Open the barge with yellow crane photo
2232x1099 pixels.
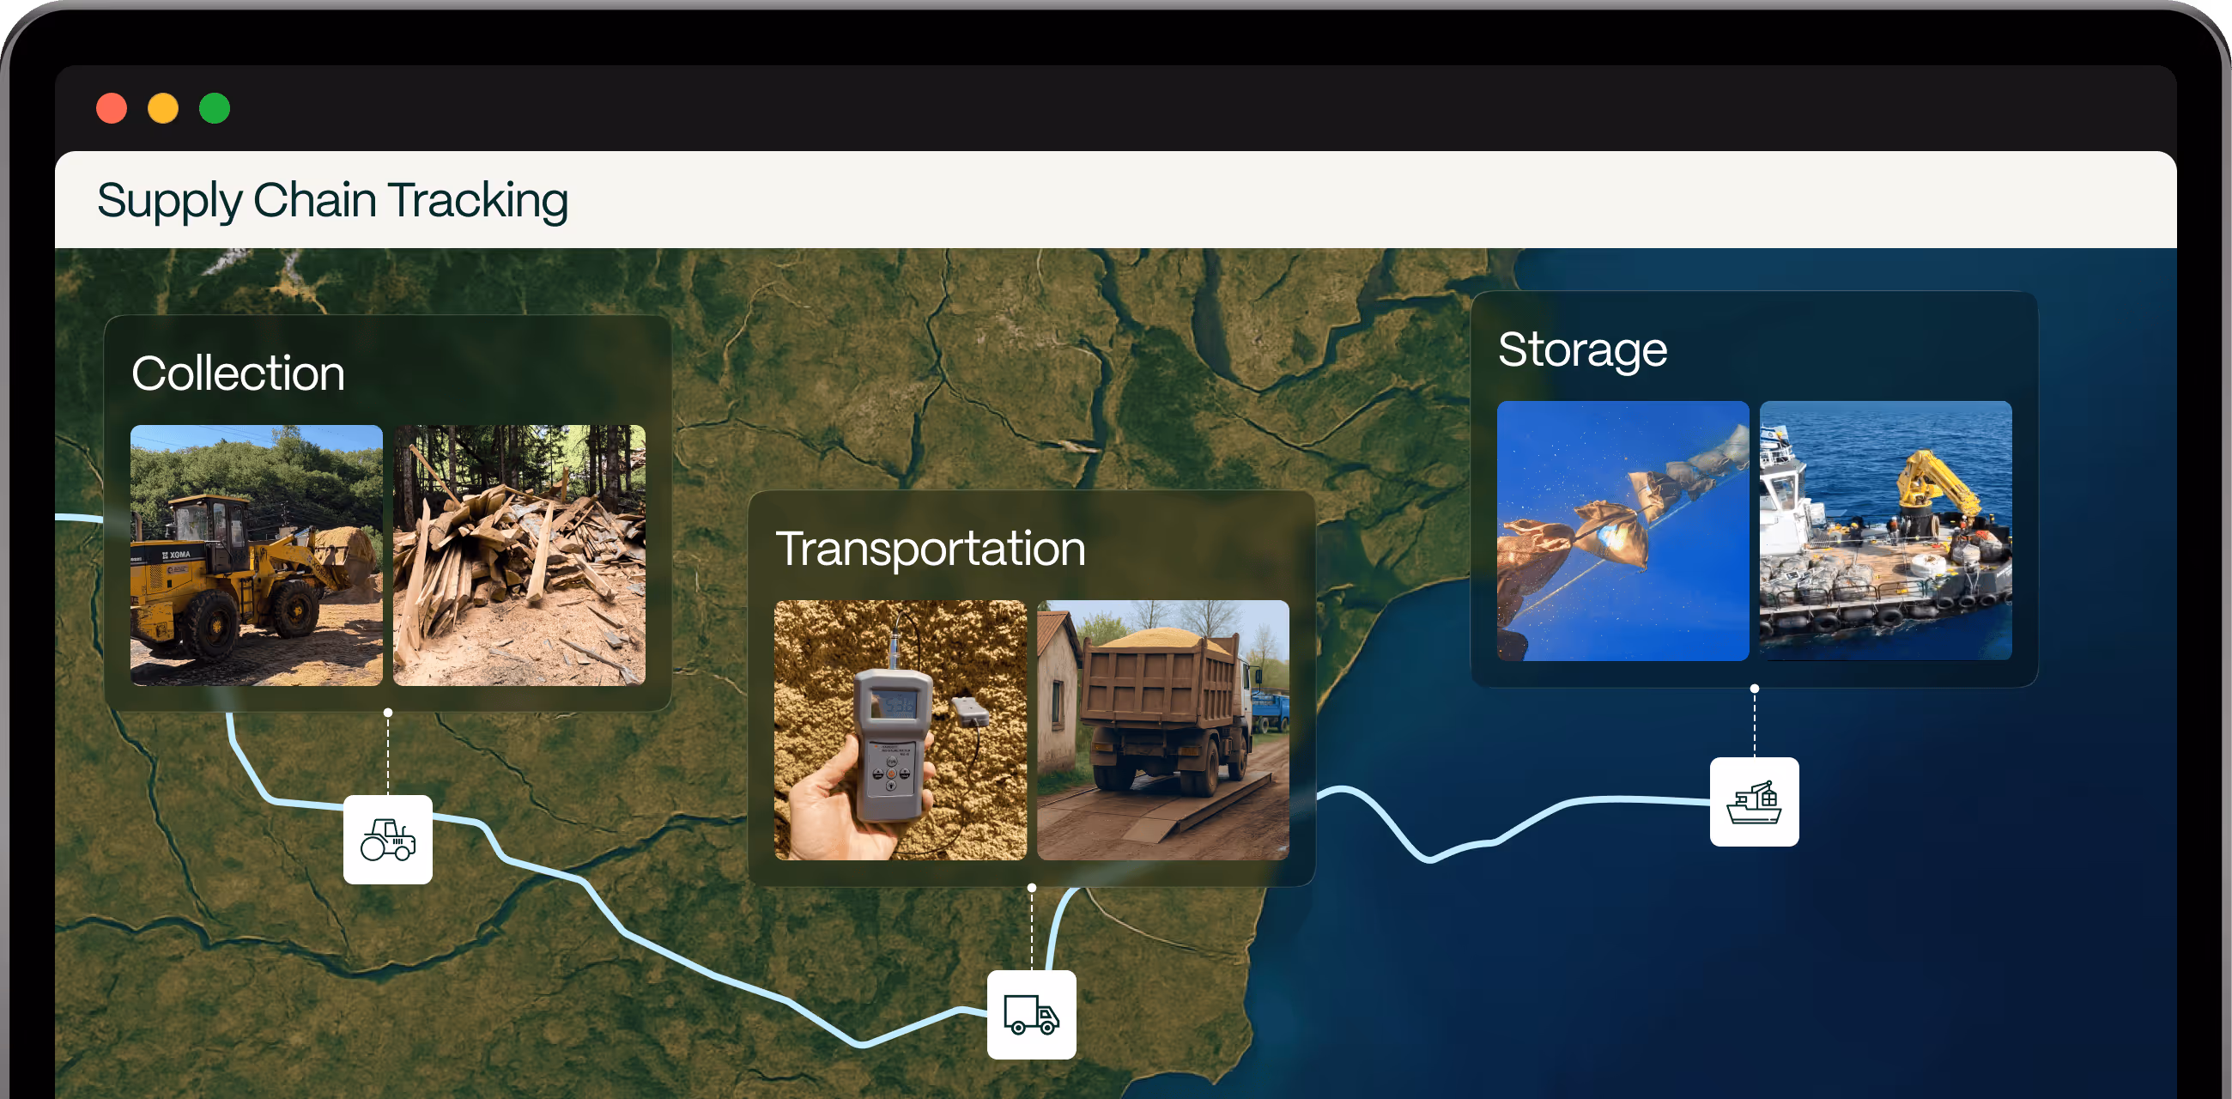[x=1885, y=531]
